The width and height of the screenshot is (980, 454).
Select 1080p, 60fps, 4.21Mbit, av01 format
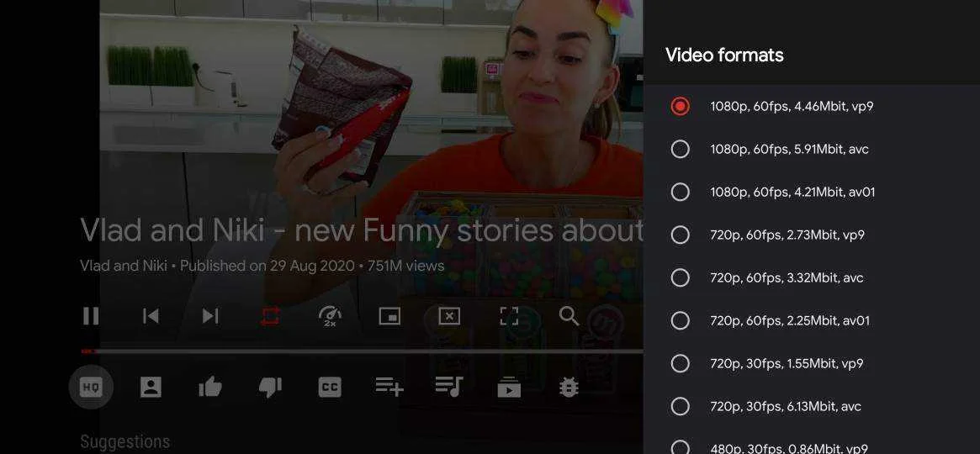click(812, 192)
